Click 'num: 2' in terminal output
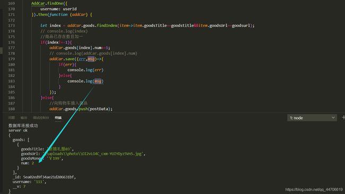Image resolution: width=345 pixels, height=194 pixels. (x=28, y=163)
